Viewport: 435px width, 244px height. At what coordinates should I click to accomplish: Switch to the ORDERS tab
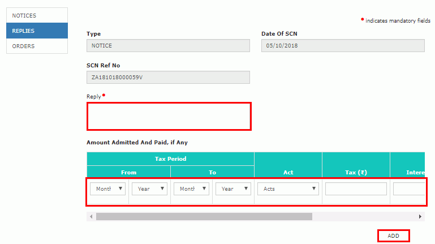click(37, 46)
